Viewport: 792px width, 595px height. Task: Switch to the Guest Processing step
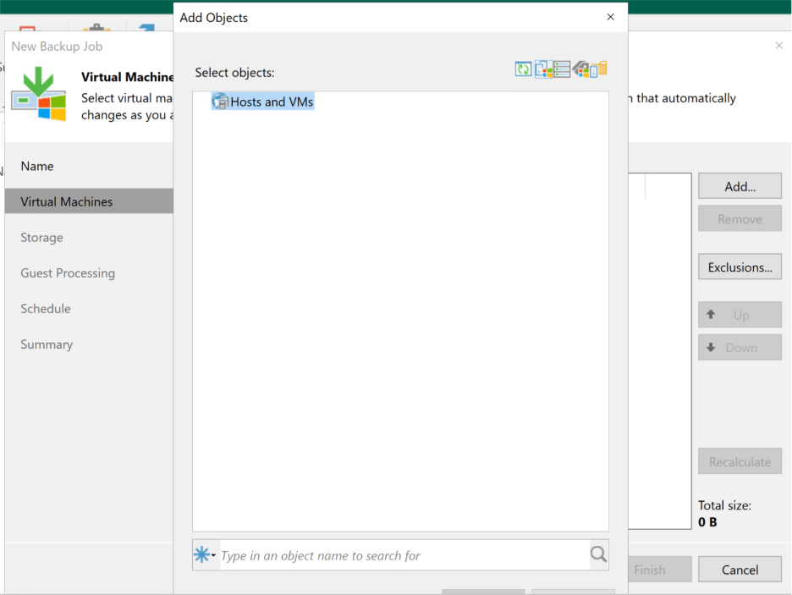click(x=68, y=273)
